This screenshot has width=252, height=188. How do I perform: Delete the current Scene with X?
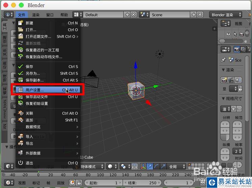(200, 15)
